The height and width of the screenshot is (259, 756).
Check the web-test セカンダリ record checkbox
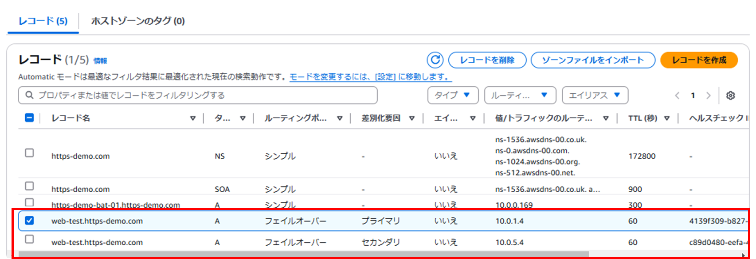(x=29, y=239)
